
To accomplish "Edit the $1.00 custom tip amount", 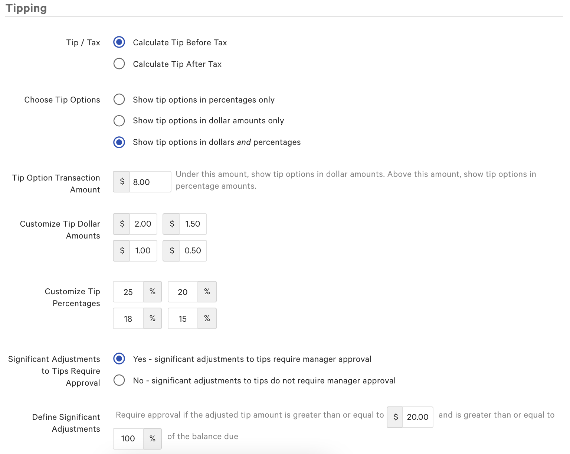I will click(143, 250).
